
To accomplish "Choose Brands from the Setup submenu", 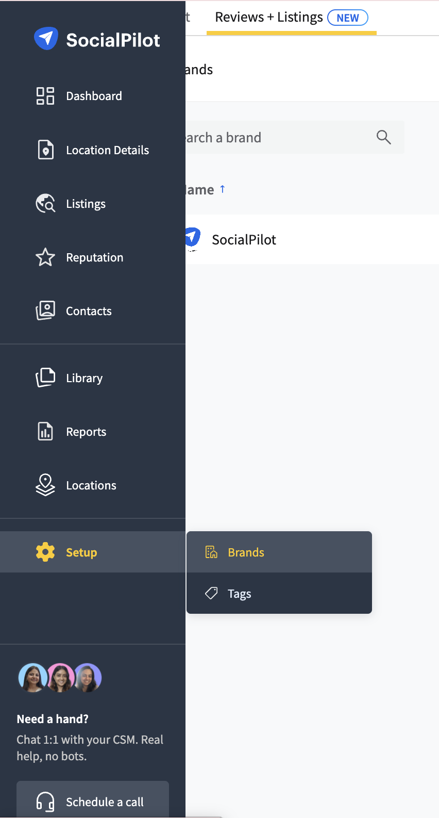I will tap(279, 552).
